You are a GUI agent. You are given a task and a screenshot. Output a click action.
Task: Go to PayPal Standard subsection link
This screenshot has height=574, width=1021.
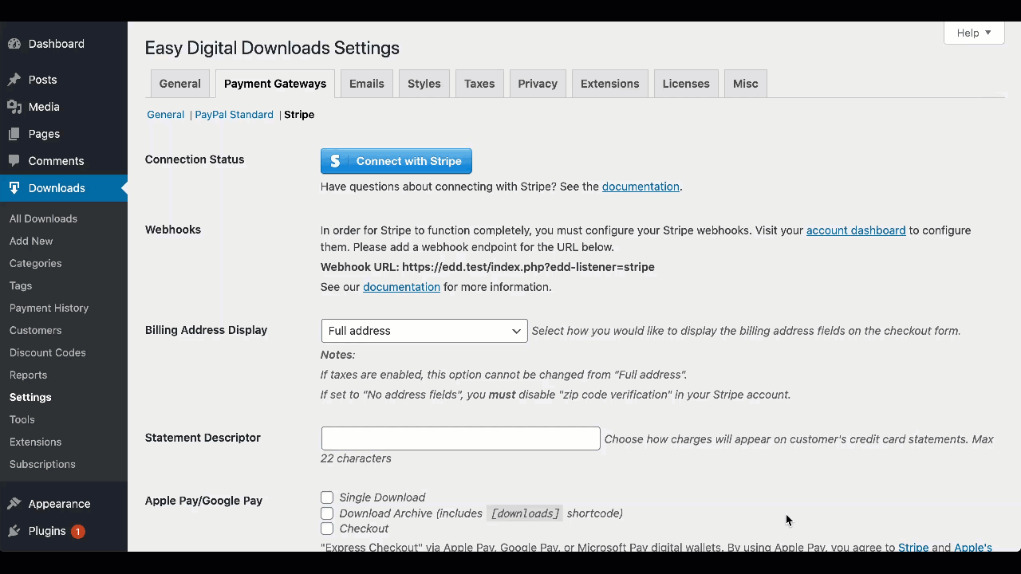234,115
